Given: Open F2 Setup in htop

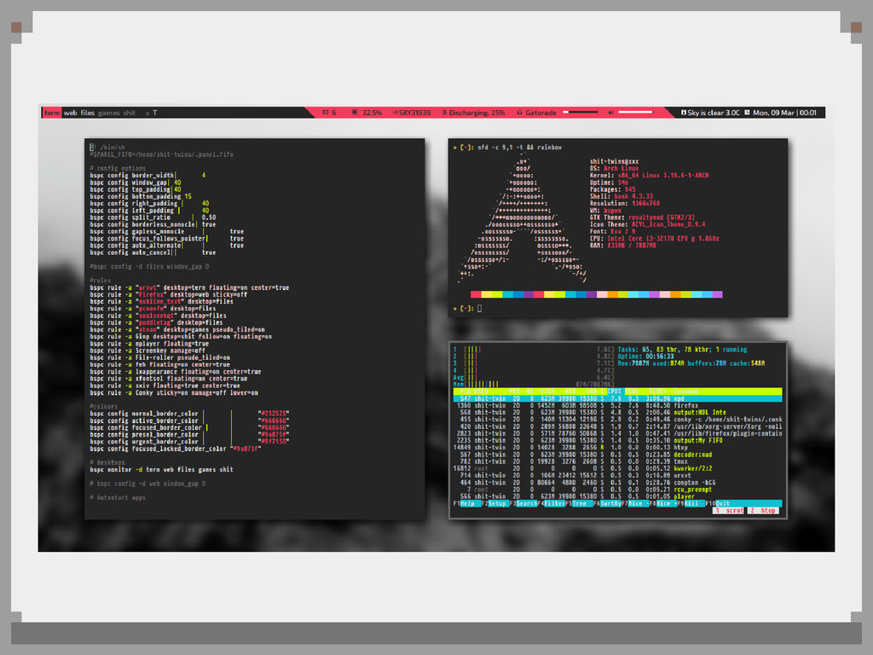Looking at the screenshot, I should point(494,503).
